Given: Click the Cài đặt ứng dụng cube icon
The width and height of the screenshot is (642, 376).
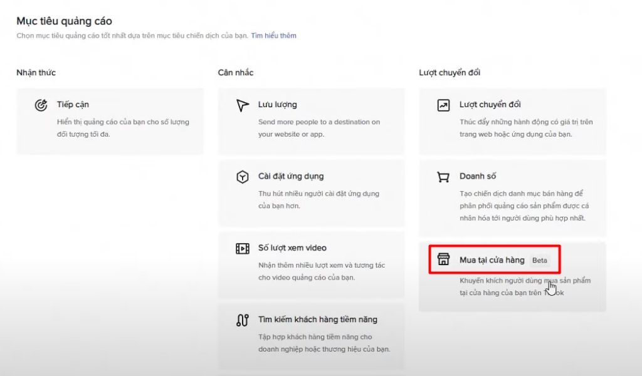Looking at the screenshot, I should click(243, 177).
